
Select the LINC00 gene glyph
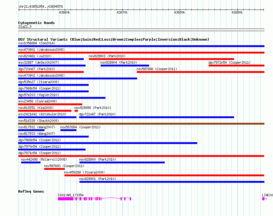coord(264,199)
